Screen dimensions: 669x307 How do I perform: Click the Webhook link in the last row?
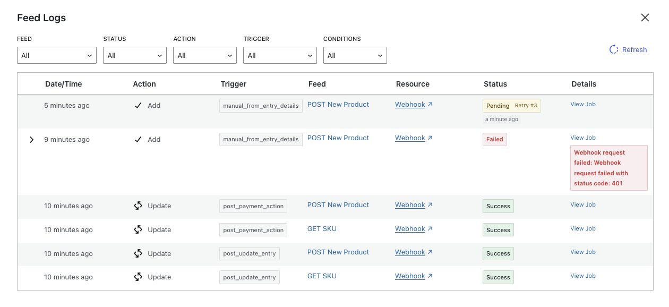click(410, 276)
